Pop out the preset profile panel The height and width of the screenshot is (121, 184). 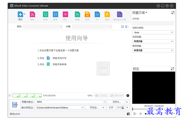point(173,13)
